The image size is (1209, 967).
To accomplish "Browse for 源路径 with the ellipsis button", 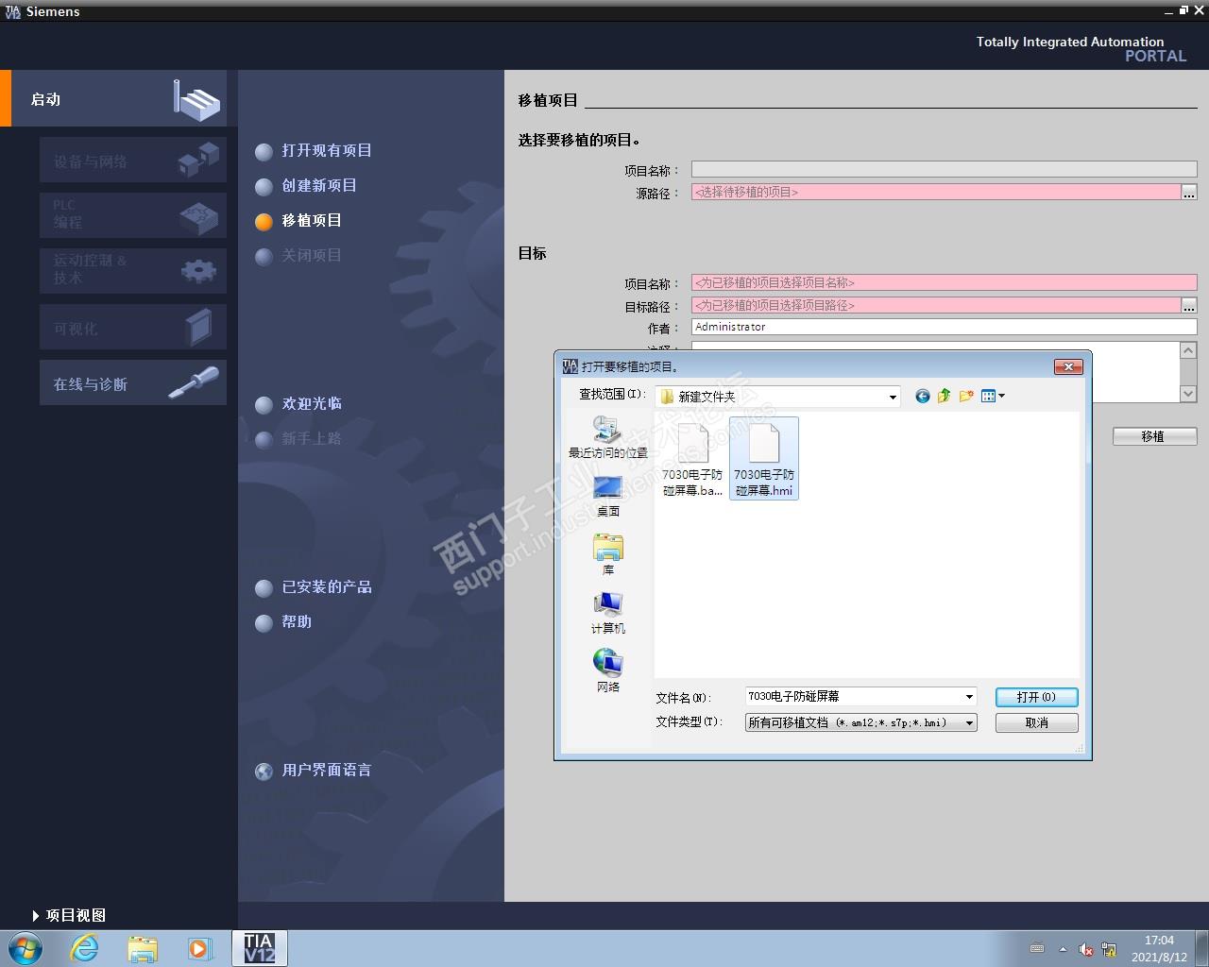I will tap(1189, 193).
